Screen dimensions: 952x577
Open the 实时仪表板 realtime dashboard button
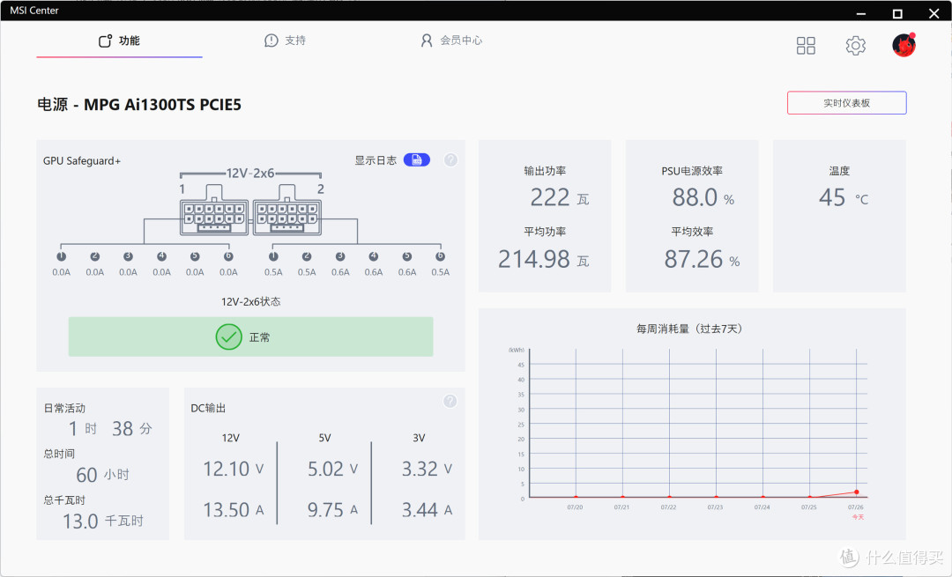click(847, 103)
